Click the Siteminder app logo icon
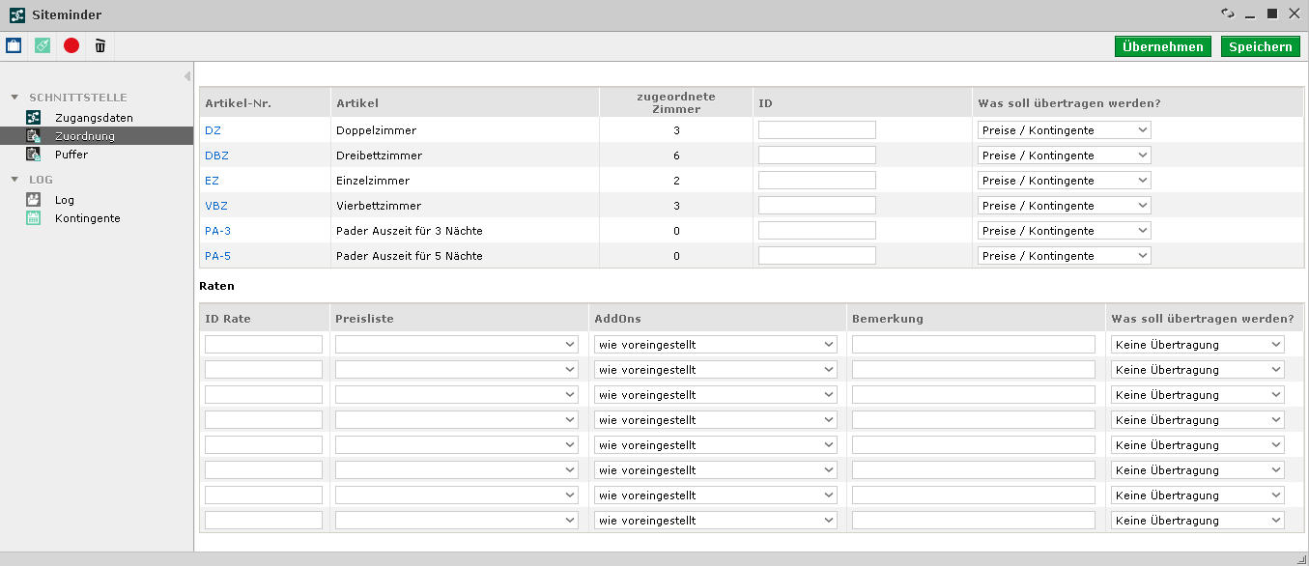This screenshot has height=566, width=1309. coord(17,14)
